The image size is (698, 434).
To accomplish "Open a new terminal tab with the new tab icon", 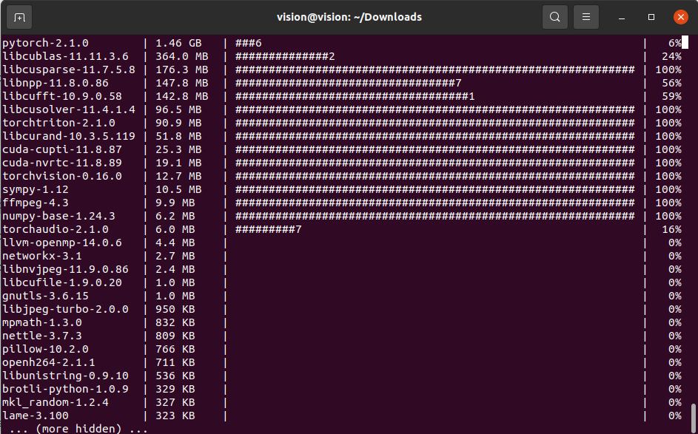I will click(x=19, y=17).
